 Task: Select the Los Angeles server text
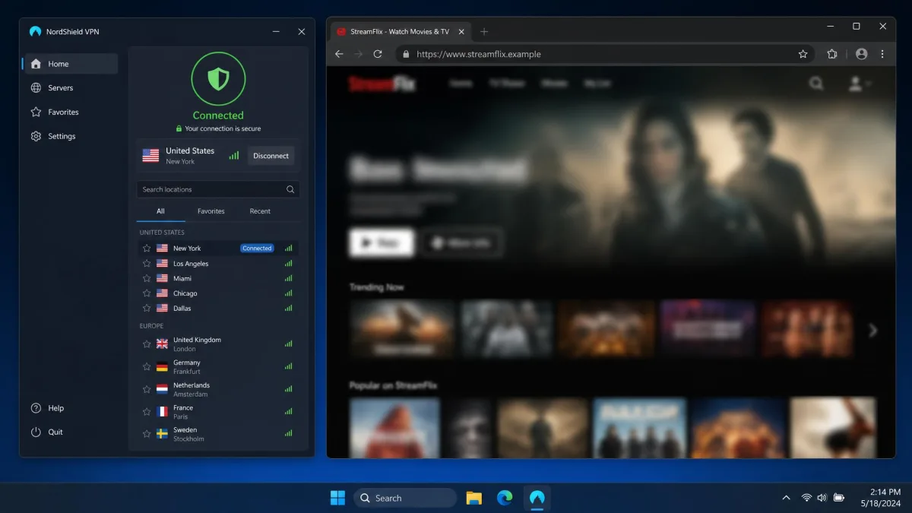191,264
